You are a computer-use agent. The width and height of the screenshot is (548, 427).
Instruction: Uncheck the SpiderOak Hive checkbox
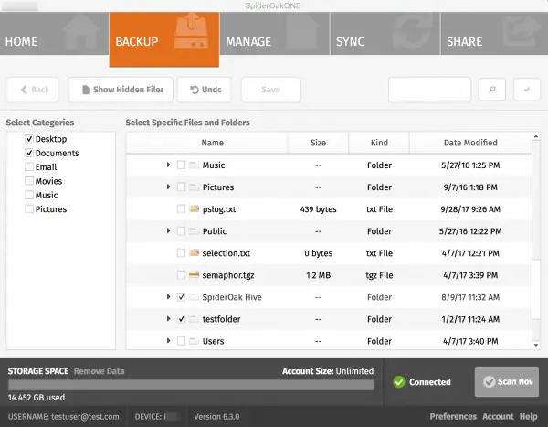[x=181, y=297]
